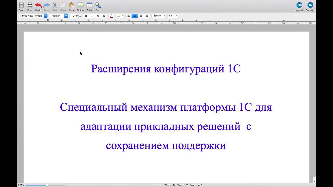This screenshot has height=187, width=333.
Task: Align text to the right
Action: click(140, 16)
